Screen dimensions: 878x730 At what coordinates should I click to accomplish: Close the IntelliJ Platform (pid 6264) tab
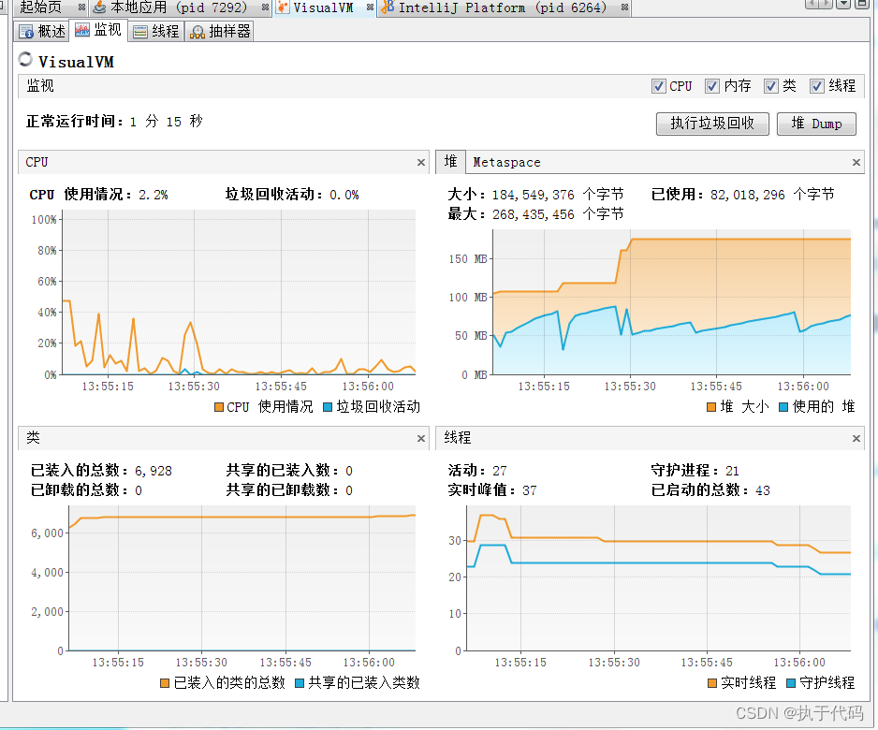(624, 7)
